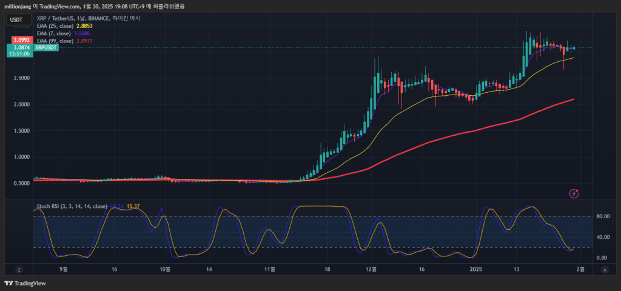Click the countdown timer 13:51:06 label
The image size is (621, 291).
(x=20, y=53)
